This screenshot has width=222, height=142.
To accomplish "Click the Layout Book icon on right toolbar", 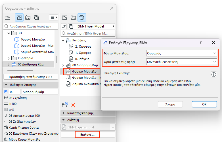I will pyautogui.click(x=73, y=18).
